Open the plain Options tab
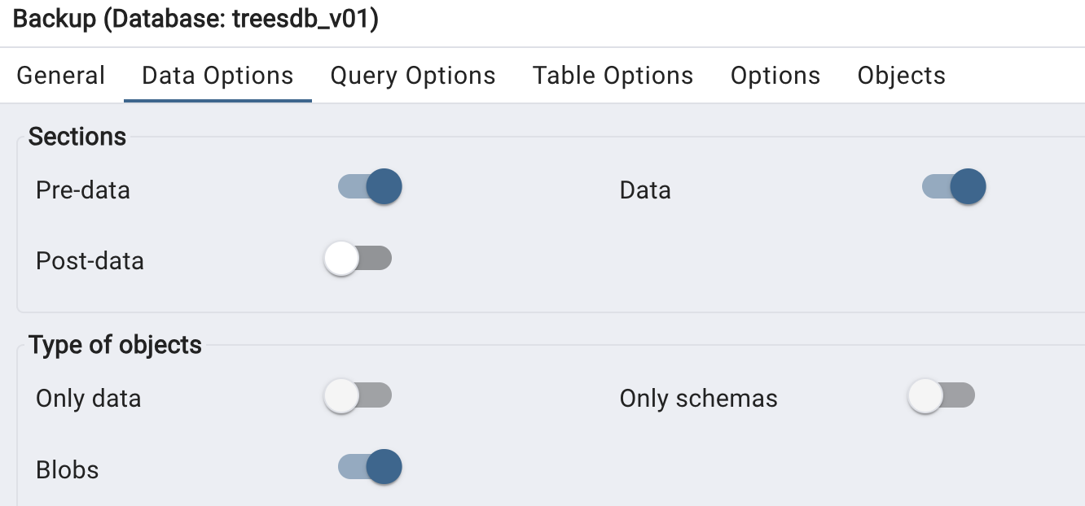1085x506 pixels. (775, 76)
